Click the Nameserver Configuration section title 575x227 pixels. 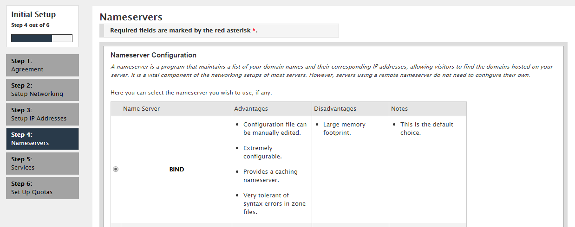(x=153, y=55)
